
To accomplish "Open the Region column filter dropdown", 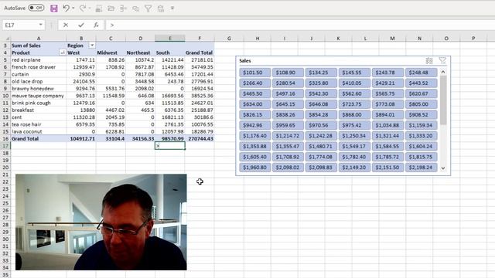I will tap(92, 46).
